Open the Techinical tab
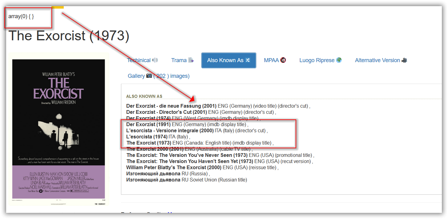448x219 pixels. click(143, 60)
